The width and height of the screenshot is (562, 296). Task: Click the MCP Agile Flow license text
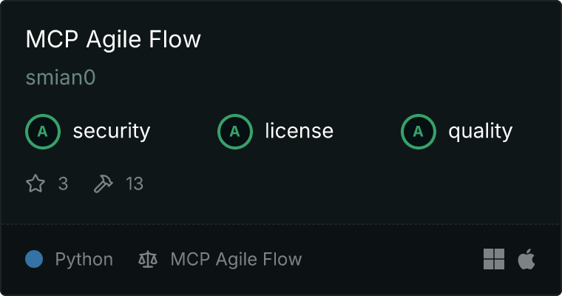(236, 259)
